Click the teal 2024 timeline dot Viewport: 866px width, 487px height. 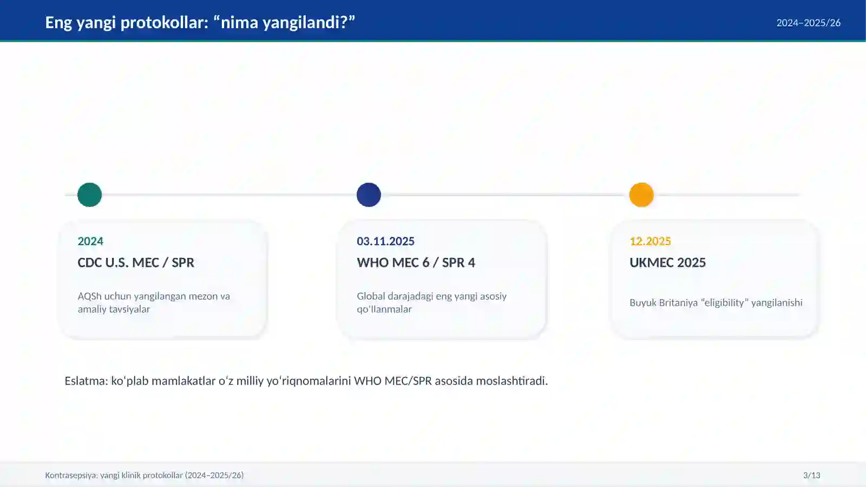tap(89, 194)
